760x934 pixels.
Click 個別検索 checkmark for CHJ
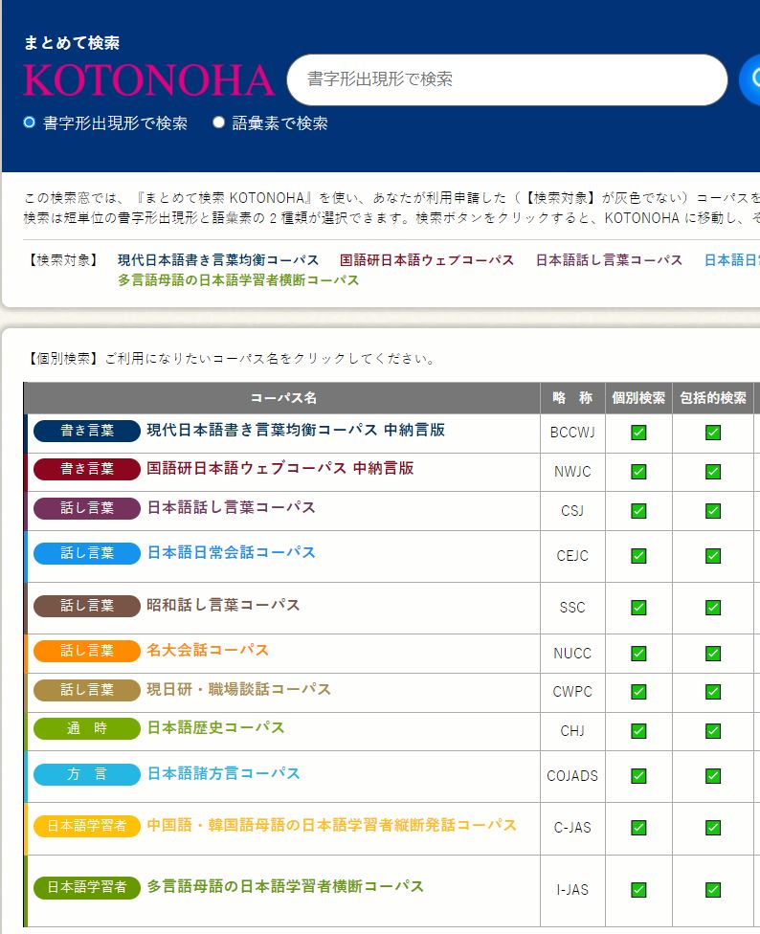pos(638,731)
